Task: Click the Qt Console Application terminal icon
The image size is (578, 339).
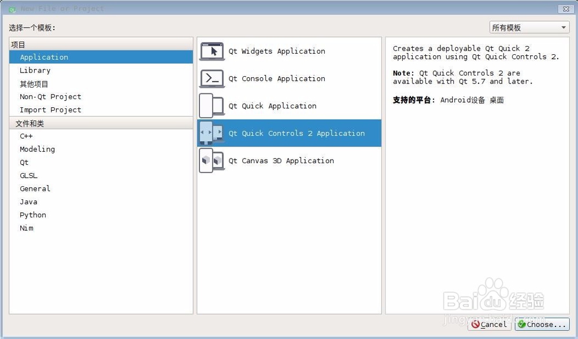Action: click(212, 78)
